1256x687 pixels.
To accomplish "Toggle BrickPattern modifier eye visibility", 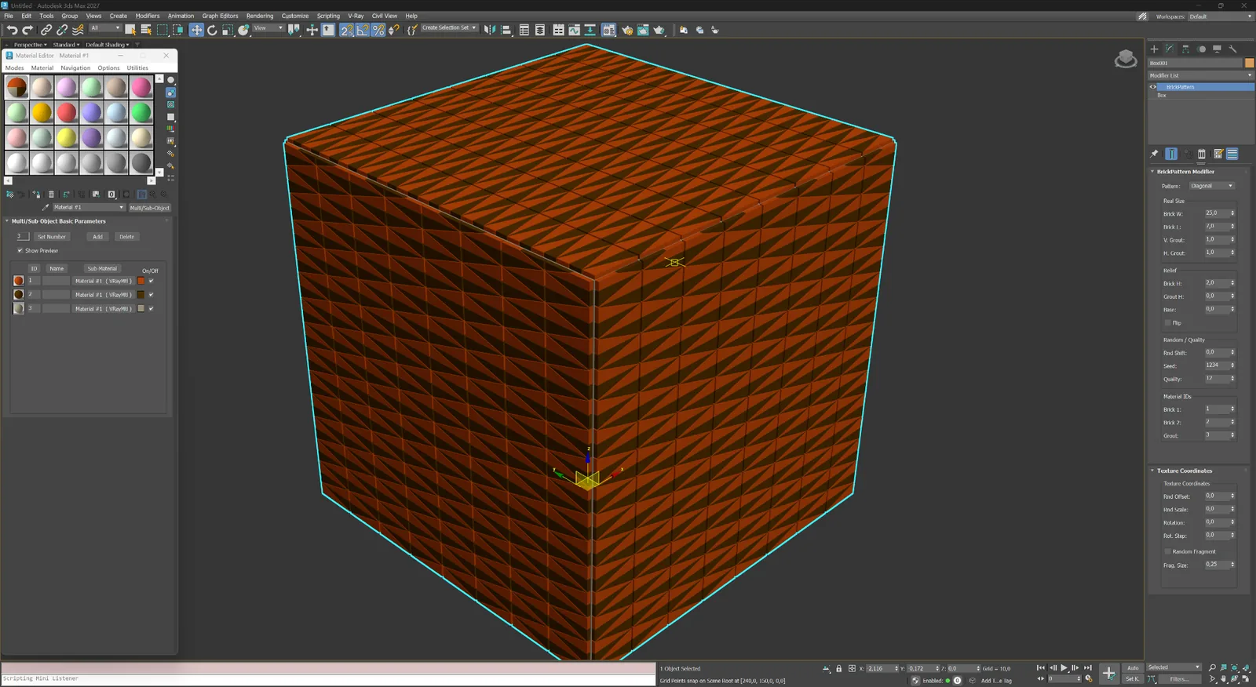I will pos(1153,87).
